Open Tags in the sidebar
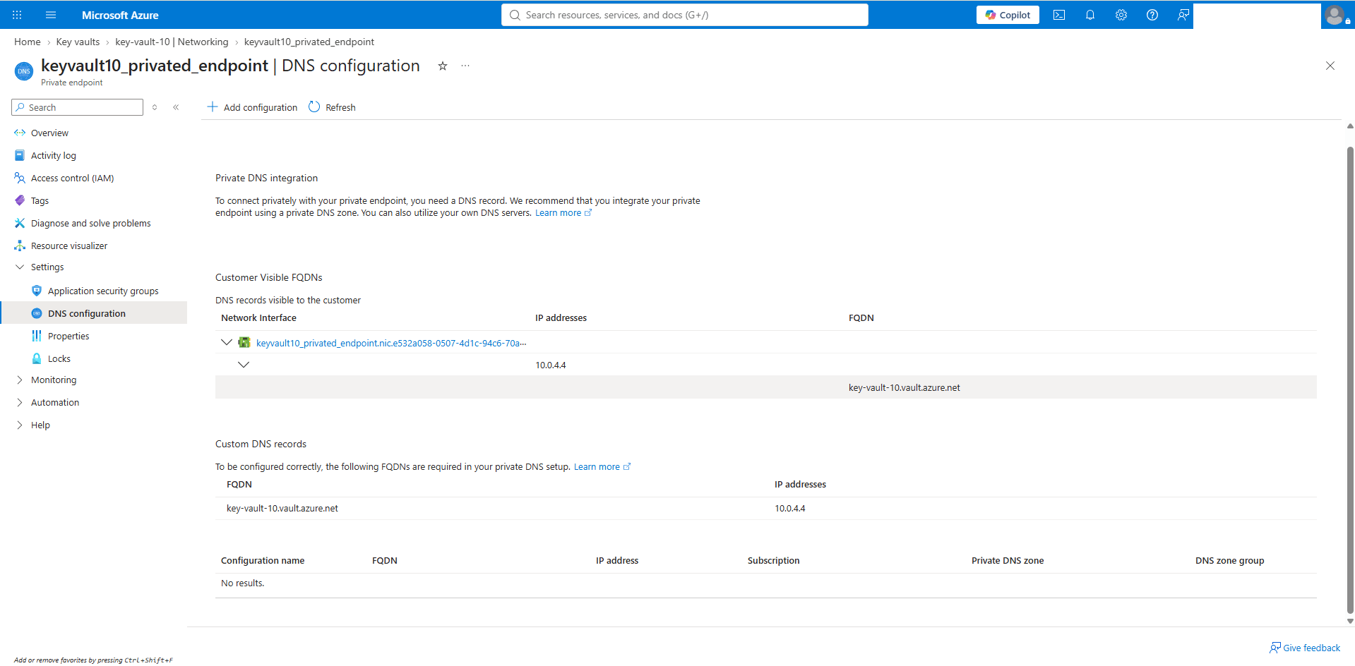 40,200
